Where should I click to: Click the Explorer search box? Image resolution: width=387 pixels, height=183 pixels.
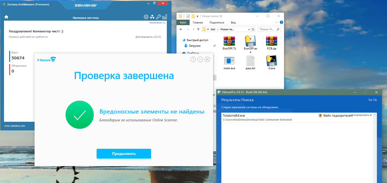pos(269,29)
